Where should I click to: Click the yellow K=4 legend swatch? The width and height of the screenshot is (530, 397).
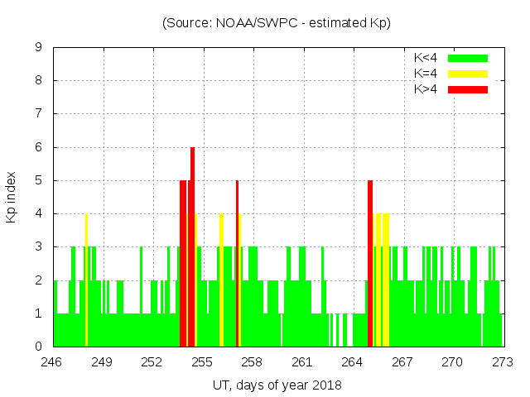point(468,74)
